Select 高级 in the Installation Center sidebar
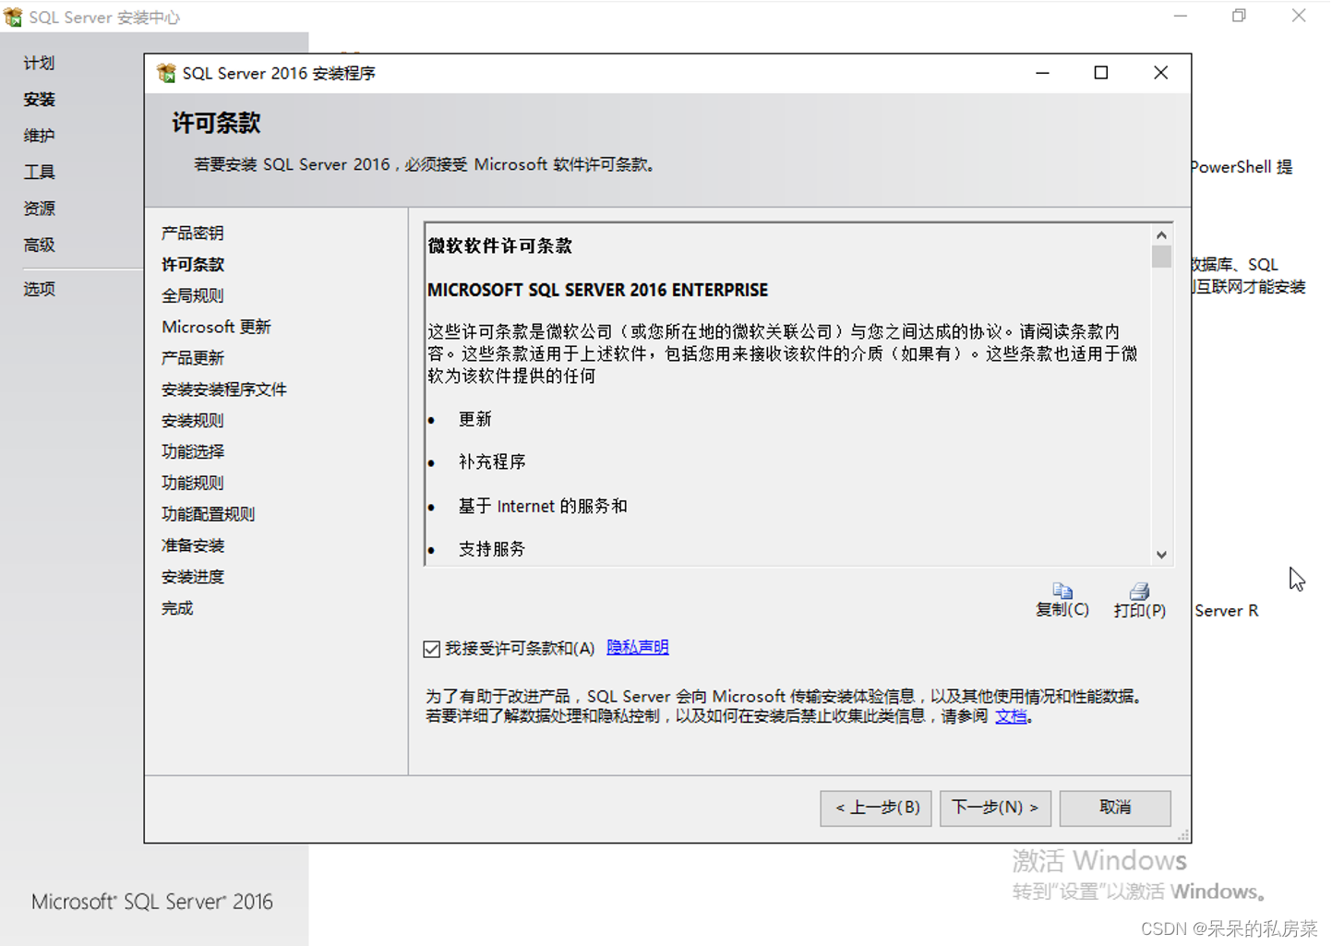The image size is (1332, 946). pos(39,245)
